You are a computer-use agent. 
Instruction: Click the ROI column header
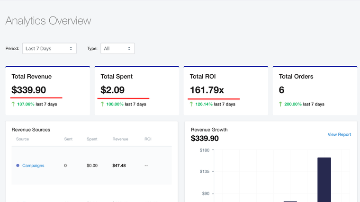click(x=148, y=139)
